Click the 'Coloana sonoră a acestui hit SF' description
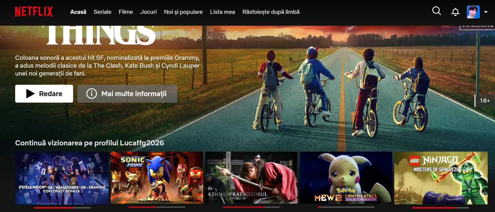Screen dimensions: 495x212 [x=108, y=66]
